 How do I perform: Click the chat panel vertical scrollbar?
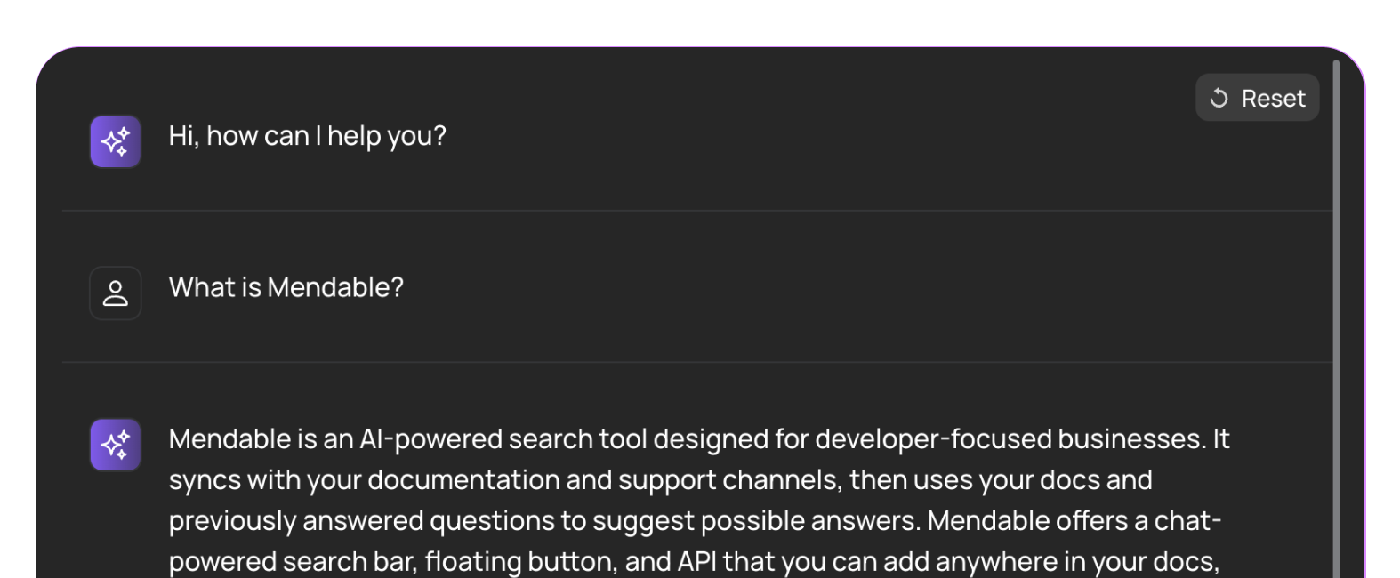[1336, 319]
